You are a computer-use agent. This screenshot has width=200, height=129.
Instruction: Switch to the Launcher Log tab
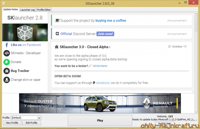(x=28, y=10)
